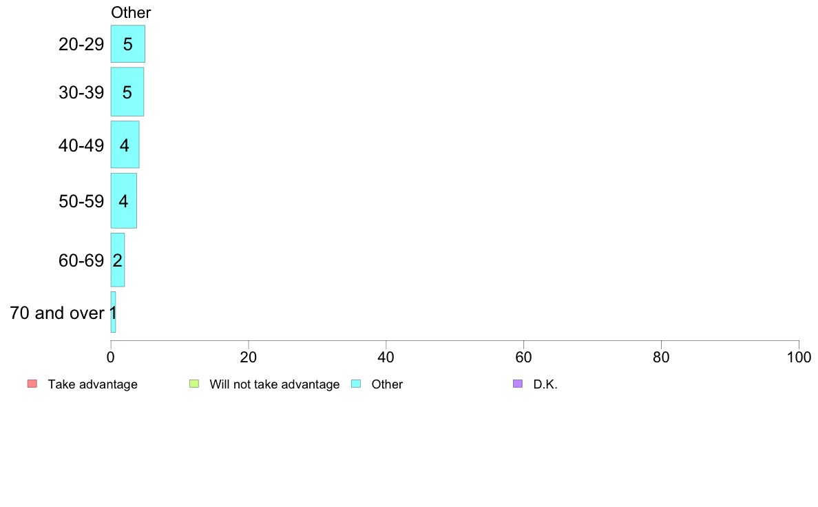Viewport: 818px width, 507px height.
Task: Click the 100 tick on x-axis
Action: pyautogui.click(x=799, y=357)
